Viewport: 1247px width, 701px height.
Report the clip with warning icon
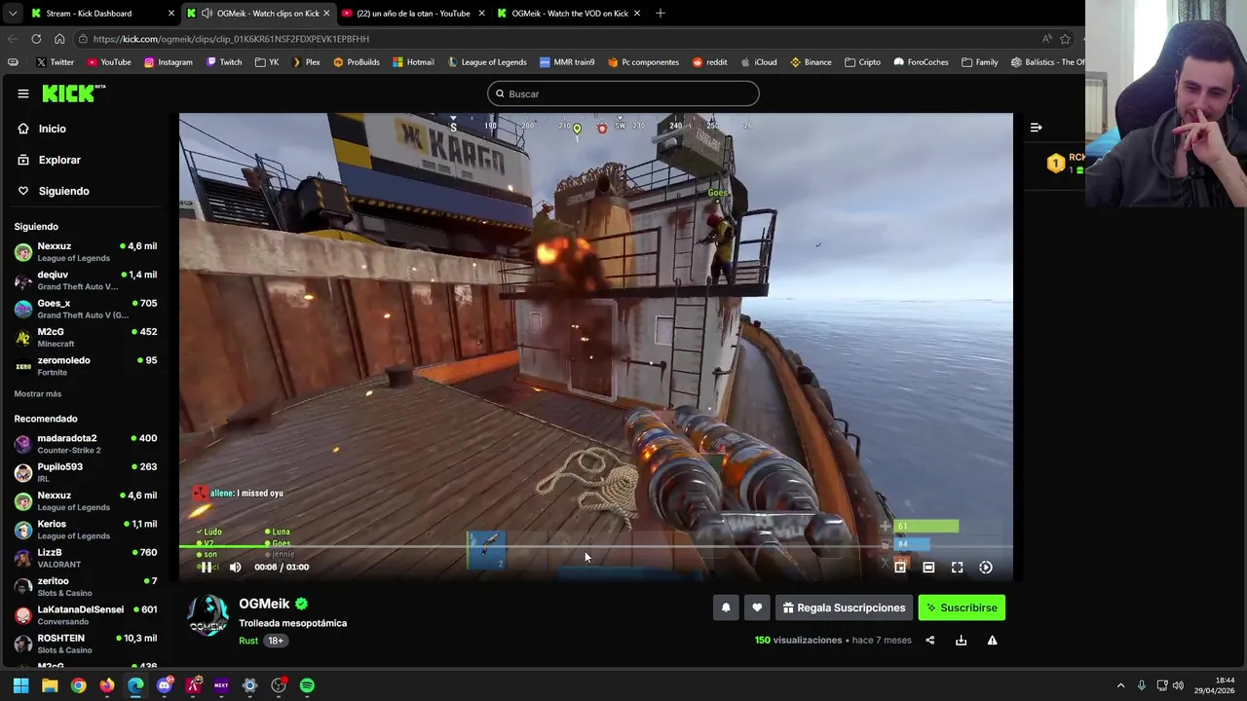click(992, 640)
